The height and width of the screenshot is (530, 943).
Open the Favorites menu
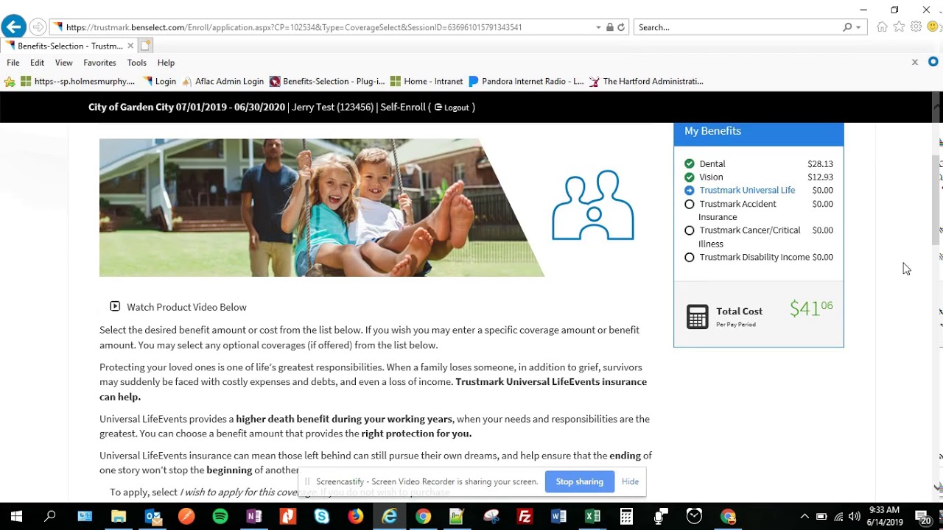pos(99,63)
